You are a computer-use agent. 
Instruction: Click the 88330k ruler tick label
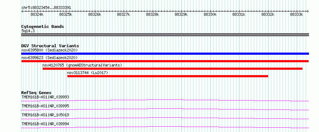[x=210, y=14]
